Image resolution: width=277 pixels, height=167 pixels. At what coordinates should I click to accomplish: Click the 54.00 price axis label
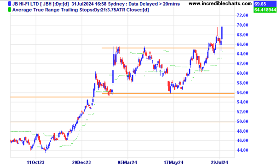[x=242, y=102]
